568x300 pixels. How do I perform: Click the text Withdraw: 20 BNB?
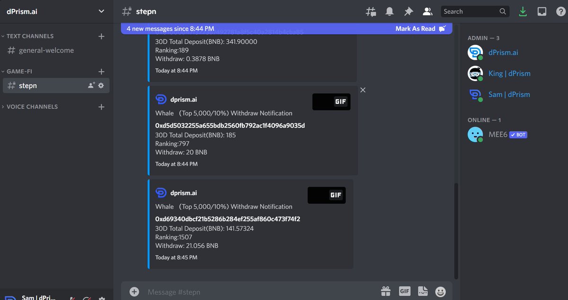point(181,152)
